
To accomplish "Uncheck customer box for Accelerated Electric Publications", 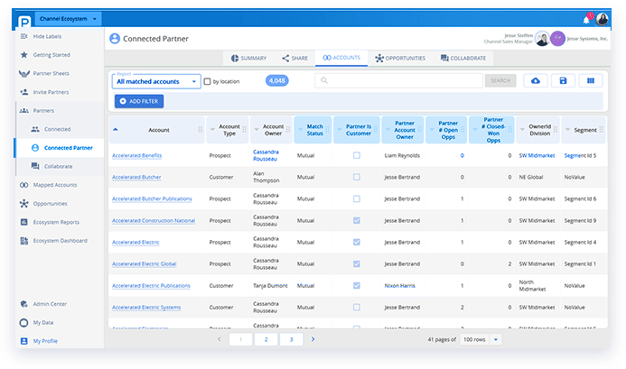I will coord(357,286).
